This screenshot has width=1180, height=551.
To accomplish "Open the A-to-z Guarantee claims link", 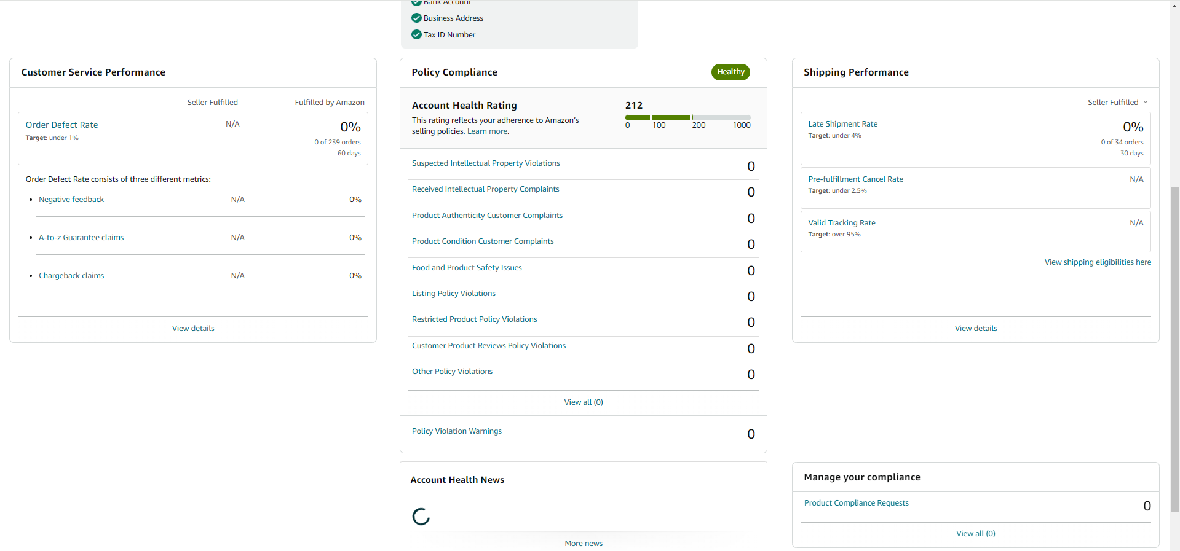I will 81,238.
